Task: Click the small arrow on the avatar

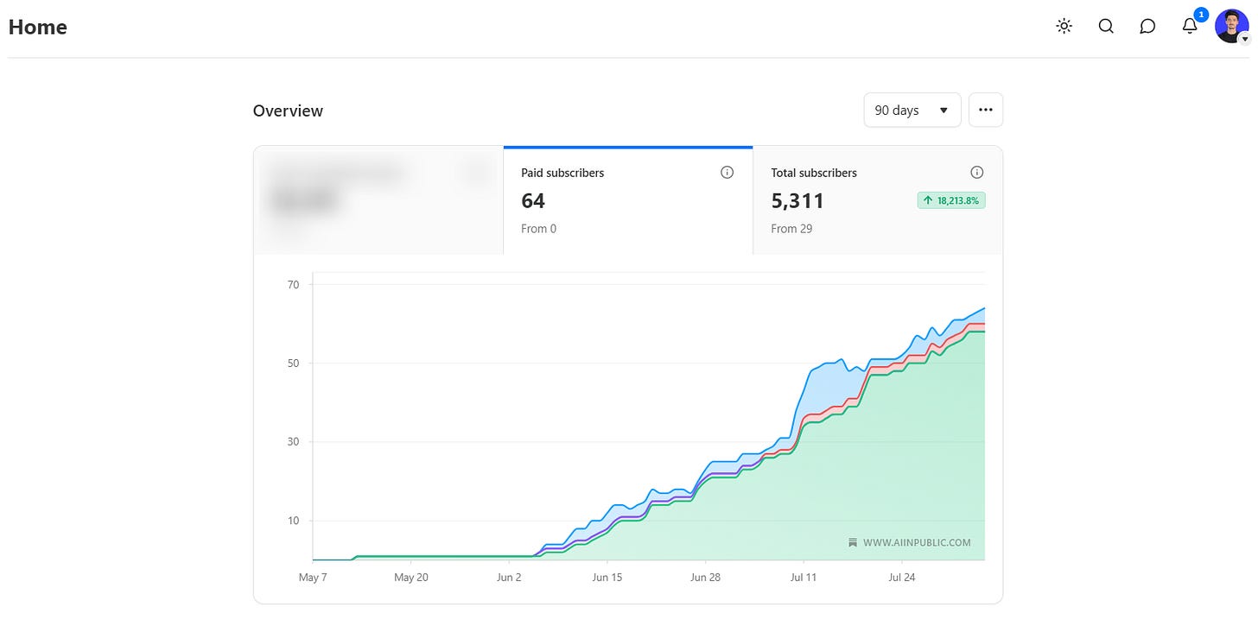Action: [x=1244, y=39]
